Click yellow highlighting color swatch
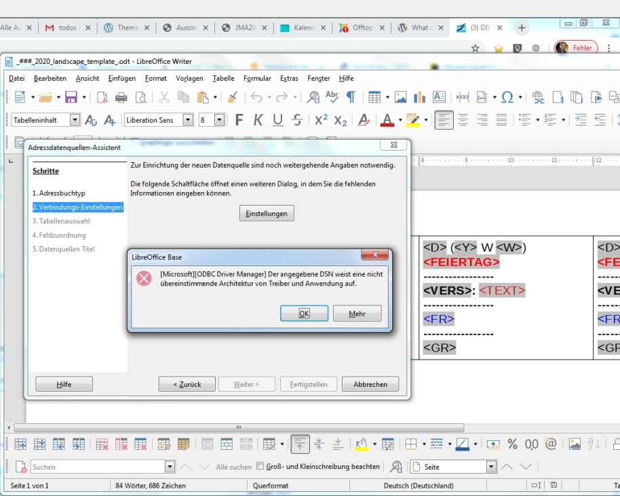Screen dimensions: 620x496 pos(413,120)
